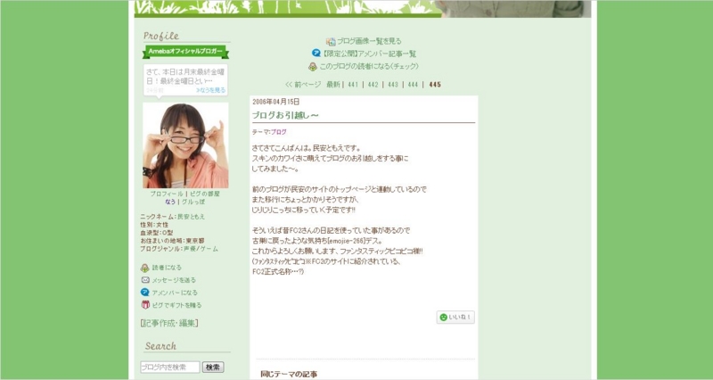Open sidebar 読者になる link
The width and height of the screenshot is (713, 380).
tap(167, 268)
